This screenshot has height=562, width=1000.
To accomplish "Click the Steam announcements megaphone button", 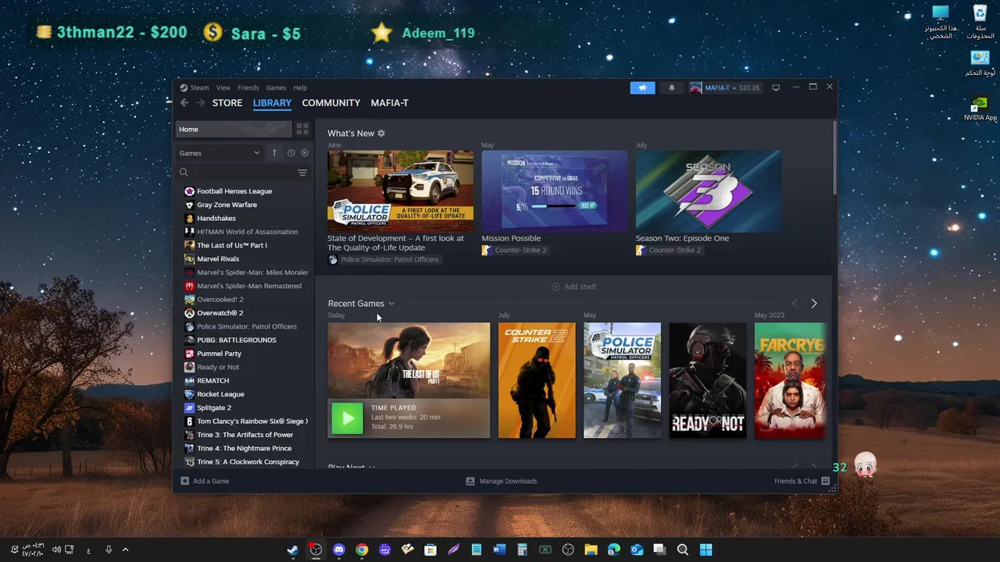I will click(642, 87).
